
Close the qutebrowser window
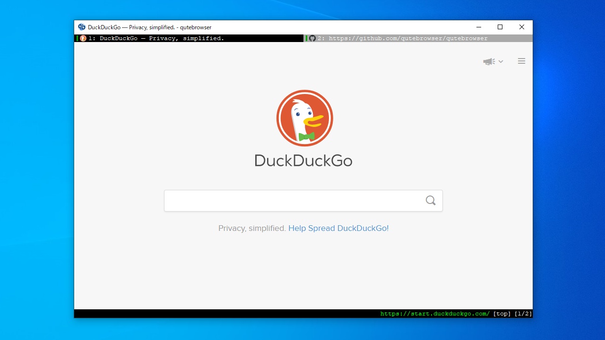click(x=522, y=27)
